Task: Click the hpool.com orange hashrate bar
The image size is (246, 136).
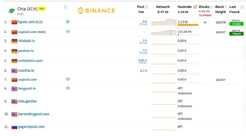Action: (x=188, y=25)
